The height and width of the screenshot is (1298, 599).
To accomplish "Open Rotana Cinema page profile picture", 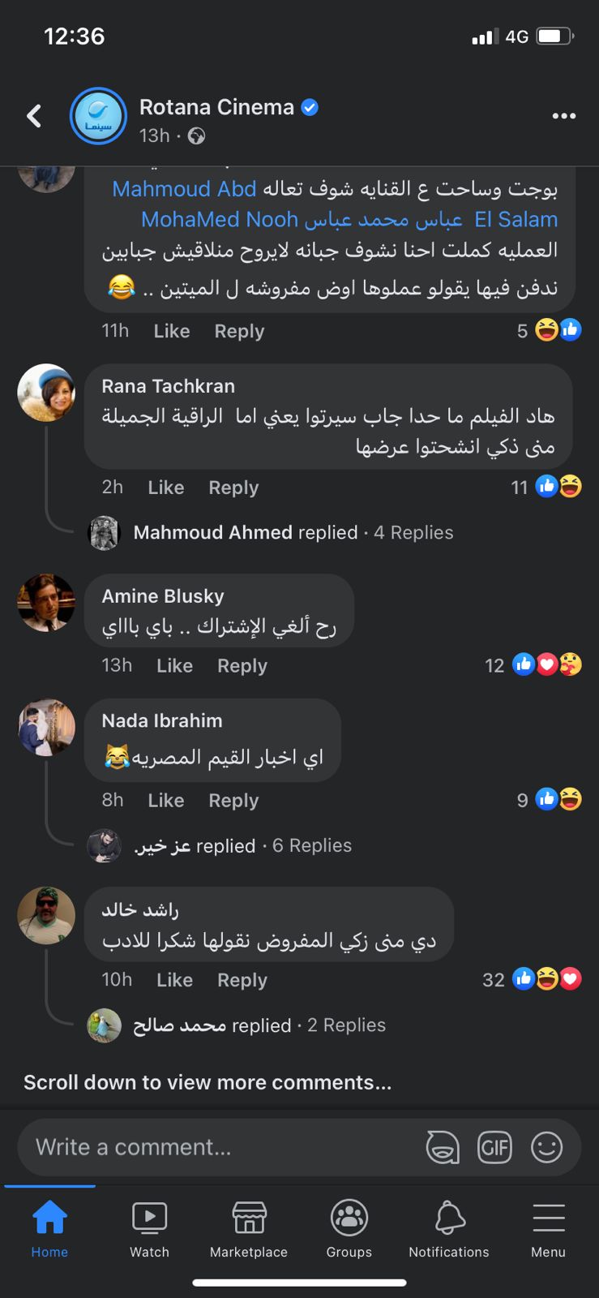I will pos(98,116).
